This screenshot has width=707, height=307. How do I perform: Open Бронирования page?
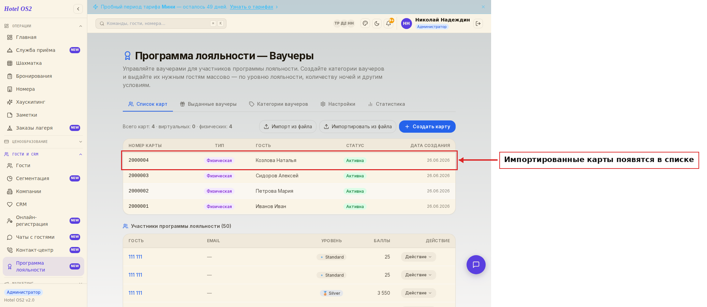point(43,76)
